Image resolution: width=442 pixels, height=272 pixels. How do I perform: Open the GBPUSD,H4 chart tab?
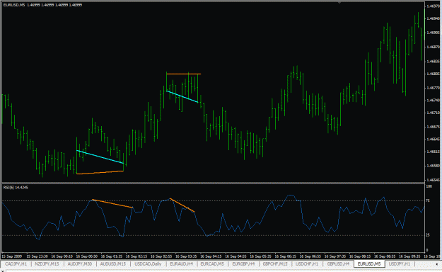click(338, 264)
